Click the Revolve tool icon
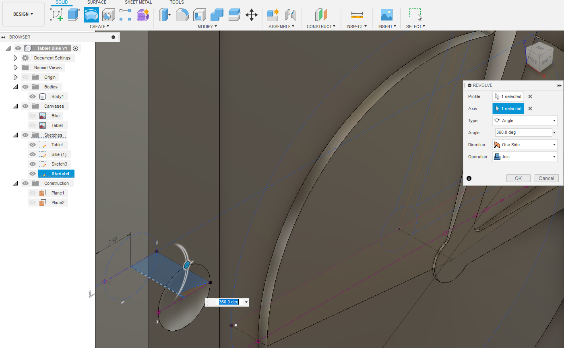The image size is (564, 348). (x=91, y=15)
